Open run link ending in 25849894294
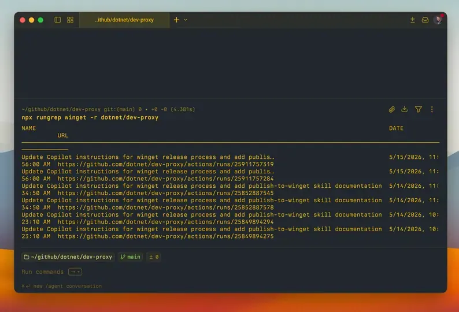 tap(165, 222)
